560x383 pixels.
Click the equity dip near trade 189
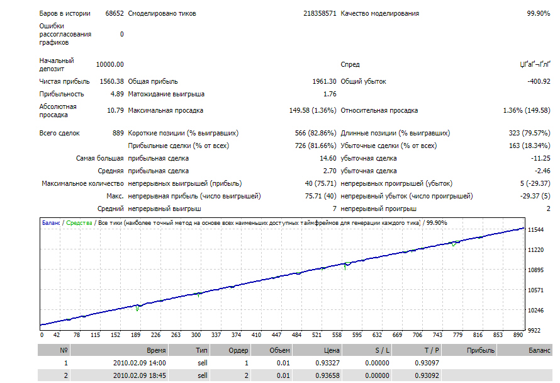click(137, 309)
